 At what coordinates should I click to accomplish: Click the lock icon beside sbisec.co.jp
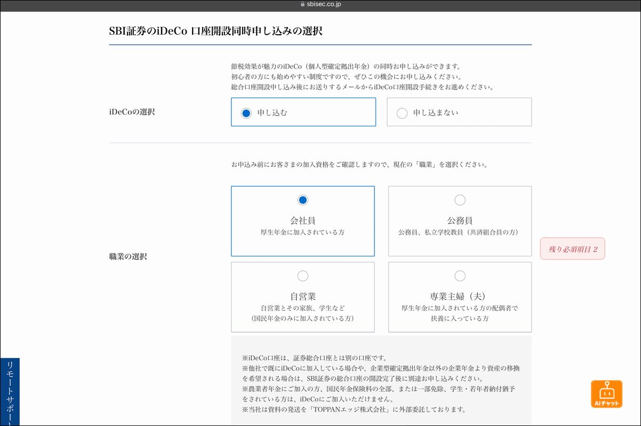pyautogui.click(x=303, y=4)
